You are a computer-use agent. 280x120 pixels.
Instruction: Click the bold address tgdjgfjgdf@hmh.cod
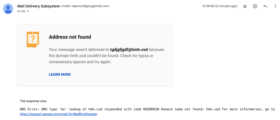129,49
